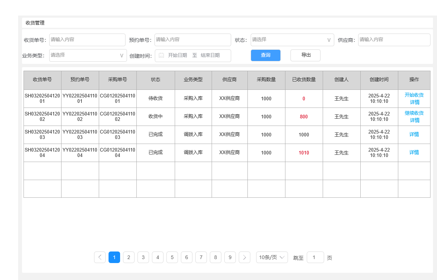Open 详情 for SH0320250412002
The height and width of the screenshot is (280, 437).
[415, 120]
